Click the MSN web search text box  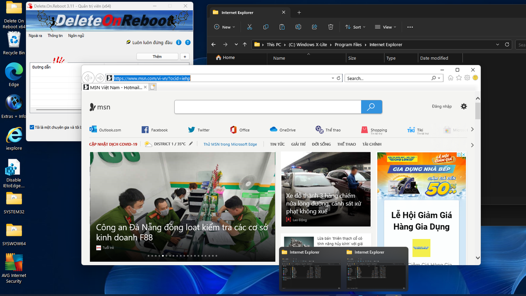click(268, 107)
